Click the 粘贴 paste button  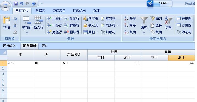(6, 23)
